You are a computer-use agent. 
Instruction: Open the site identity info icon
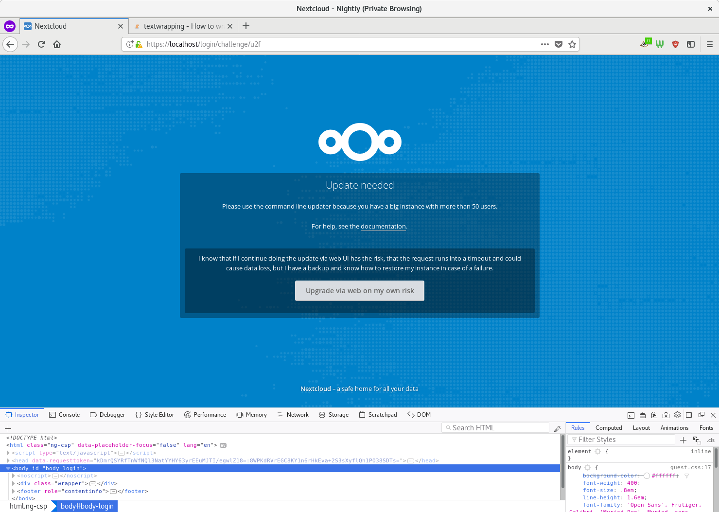coord(130,44)
